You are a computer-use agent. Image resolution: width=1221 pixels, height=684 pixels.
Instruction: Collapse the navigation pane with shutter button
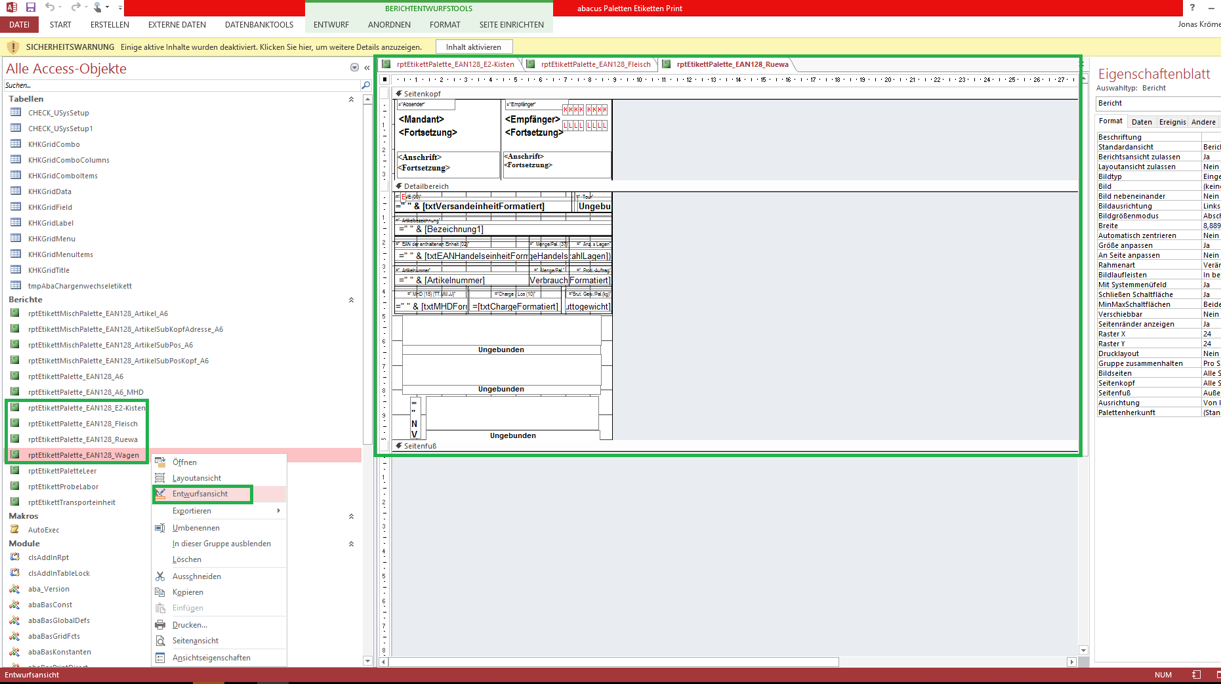(x=367, y=68)
